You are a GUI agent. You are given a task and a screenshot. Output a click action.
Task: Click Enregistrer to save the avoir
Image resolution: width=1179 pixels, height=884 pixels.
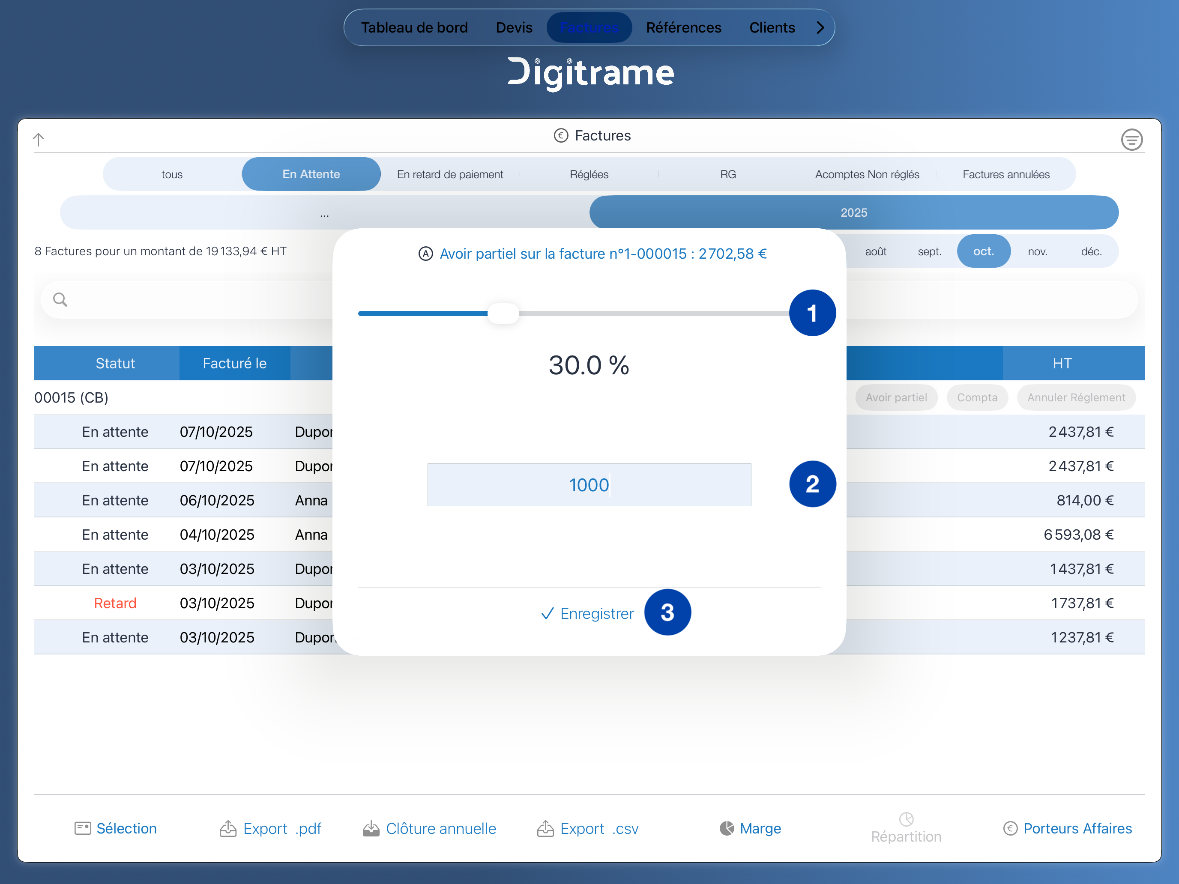[589, 613]
